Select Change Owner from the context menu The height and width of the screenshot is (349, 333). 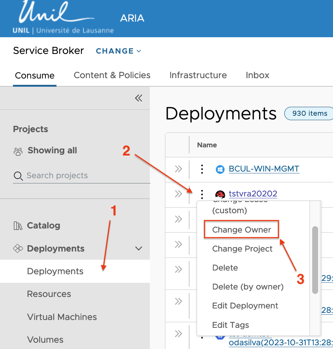242,230
